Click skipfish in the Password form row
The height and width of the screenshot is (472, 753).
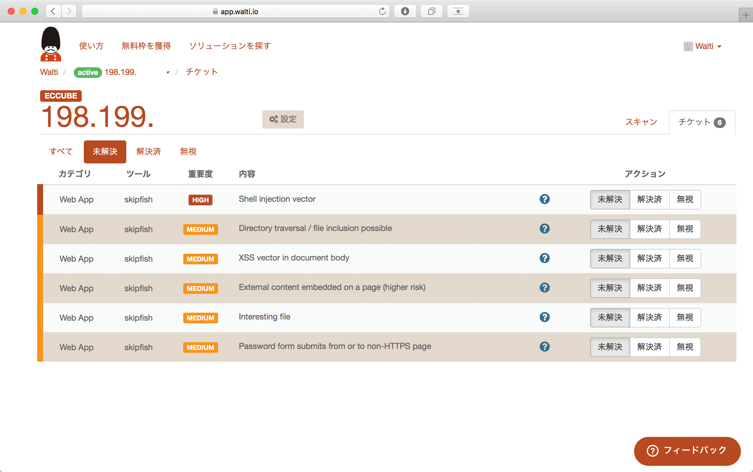[138, 347]
